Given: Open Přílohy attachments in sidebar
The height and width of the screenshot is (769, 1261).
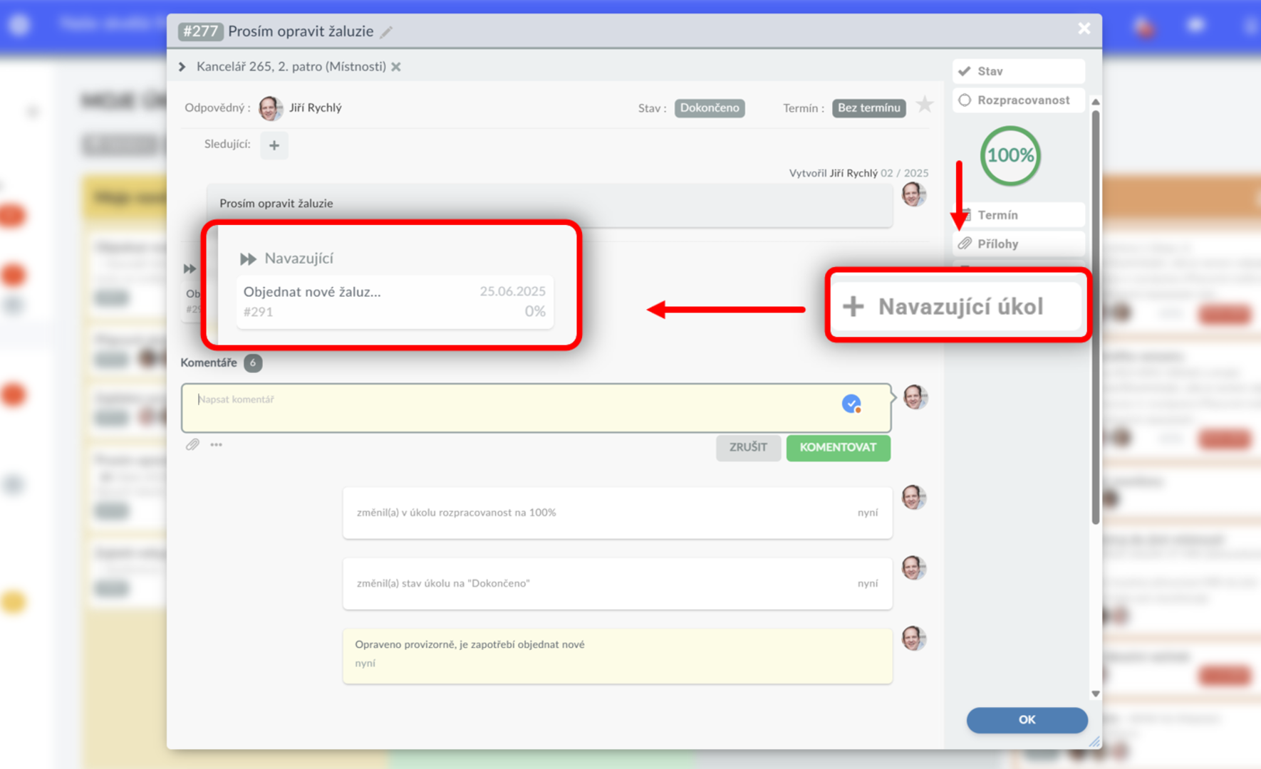Looking at the screenshot, I should click(1018, 244).
